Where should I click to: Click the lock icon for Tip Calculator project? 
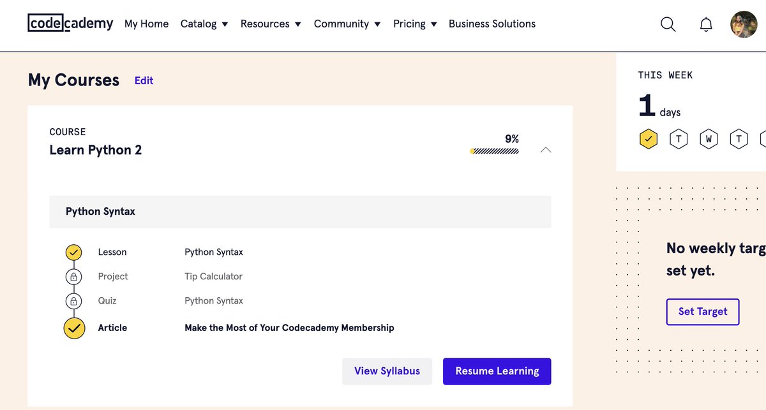pyautogui.click(x=74, y=277)
